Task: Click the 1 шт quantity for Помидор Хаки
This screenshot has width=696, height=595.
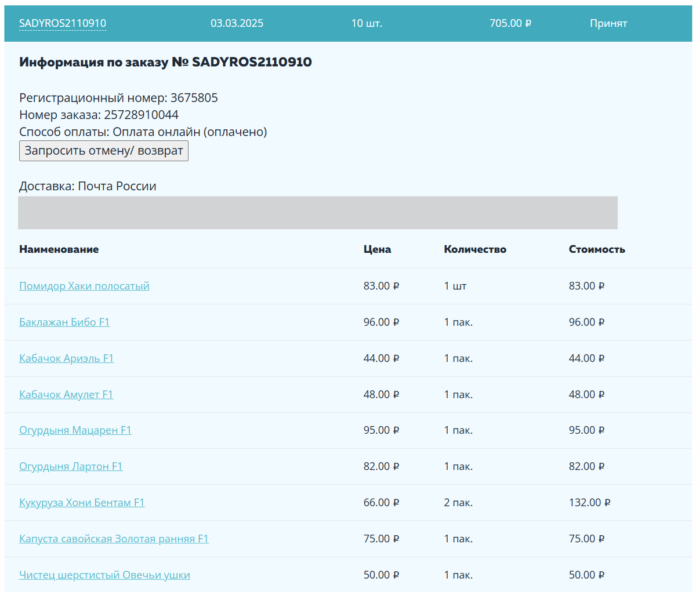Action: [x=455, y=286]
